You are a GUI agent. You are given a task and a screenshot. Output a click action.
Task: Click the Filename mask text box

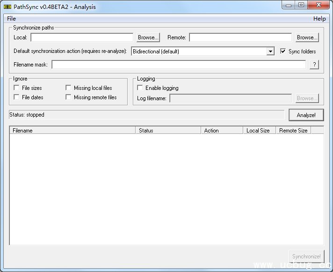[x=179, y=65]
